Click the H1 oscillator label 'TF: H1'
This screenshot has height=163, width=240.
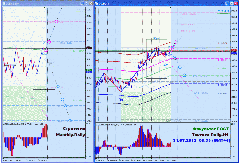pos(123,125)
